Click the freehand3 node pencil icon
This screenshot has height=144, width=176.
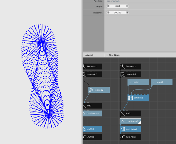[x=122, y=67]
